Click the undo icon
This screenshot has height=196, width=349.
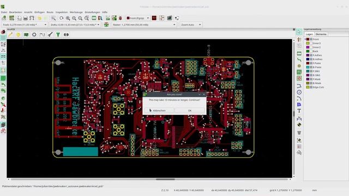pyautogui.click(x=39, y=18)
